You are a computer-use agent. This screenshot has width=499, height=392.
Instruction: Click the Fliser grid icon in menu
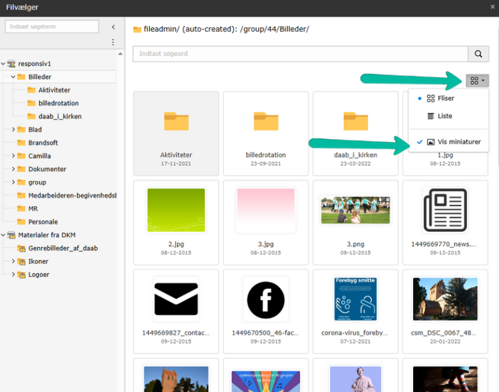pyautogui.click(x=430, y=98)
